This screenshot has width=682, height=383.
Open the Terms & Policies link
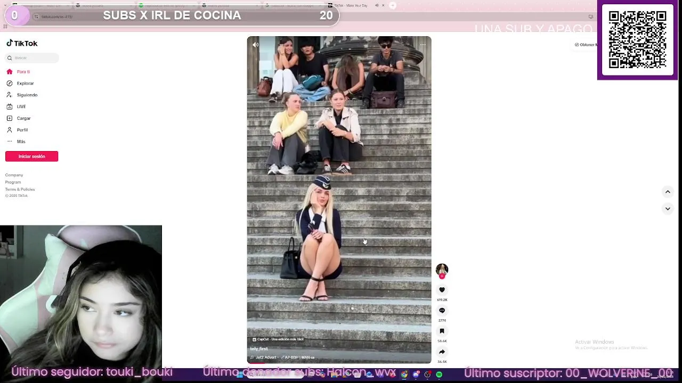click(20, 189)
